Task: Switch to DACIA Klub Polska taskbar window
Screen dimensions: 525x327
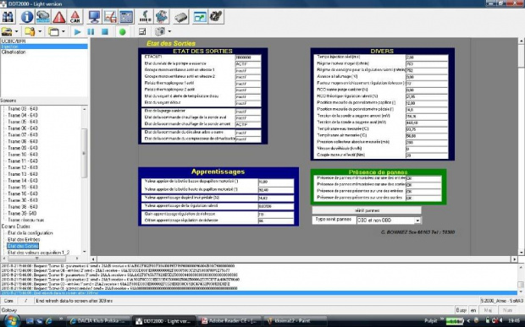Action: click(98, 321)
